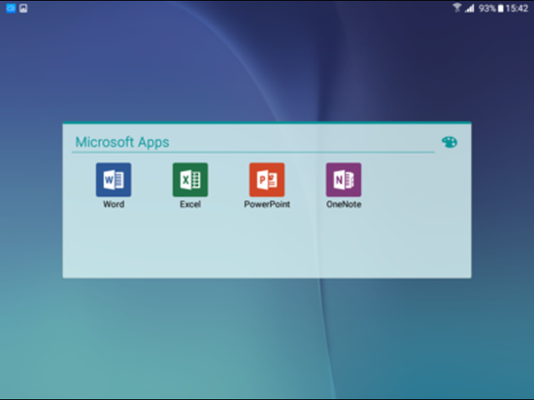Edit the Microsoft Apps folder name
Viewport: 534px width, 400px height.
pos(122,142)
